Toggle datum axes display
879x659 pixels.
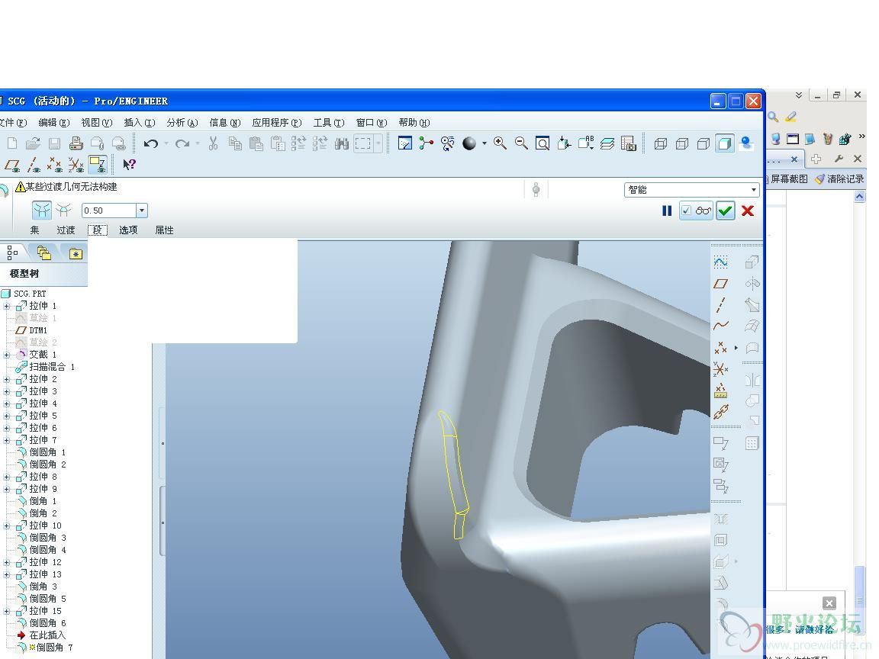tap(34, 164)
